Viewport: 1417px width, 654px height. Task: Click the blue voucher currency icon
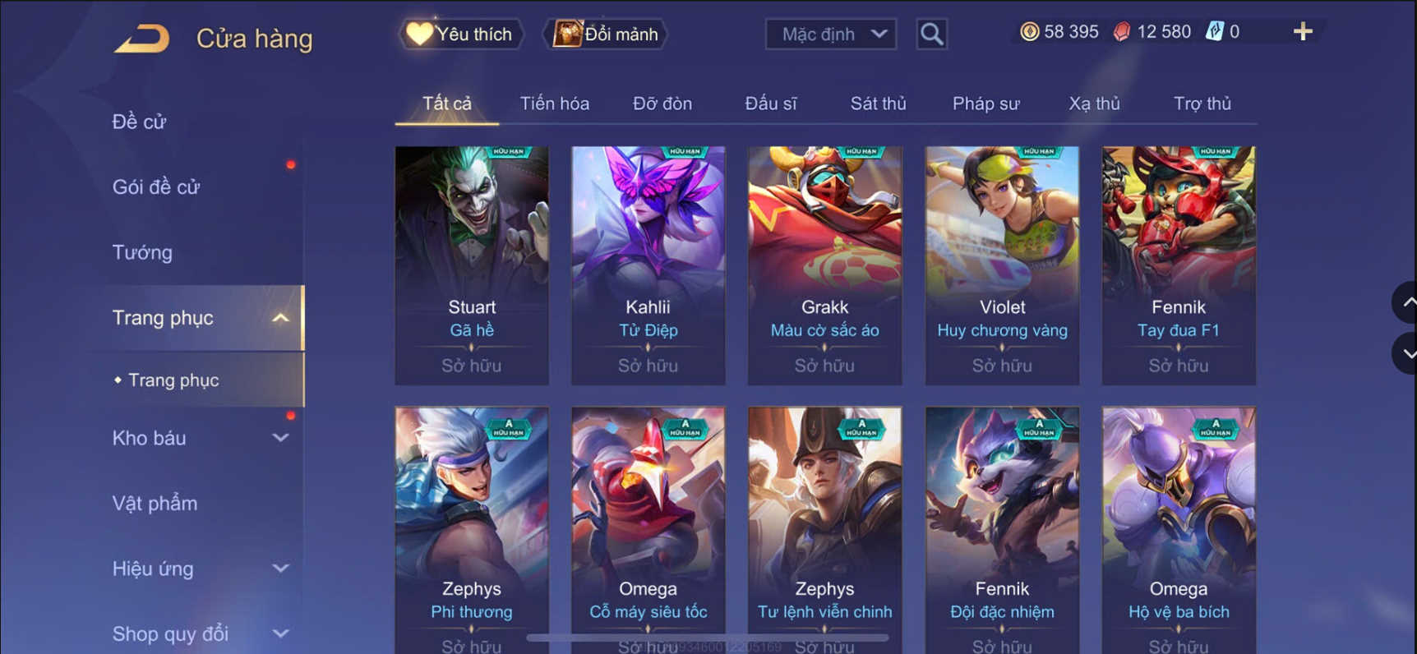[1214, 32]
